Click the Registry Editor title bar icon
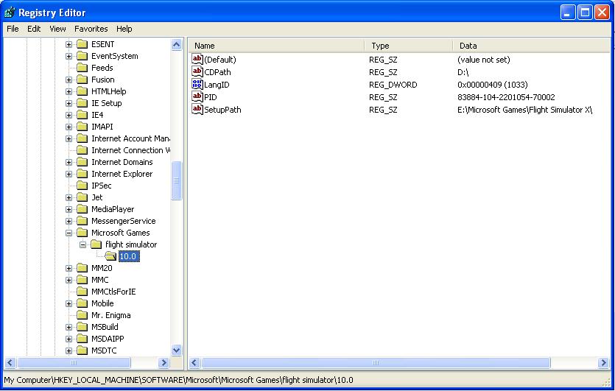This screenshot has height=391, width=615. (x=10, y=12)
